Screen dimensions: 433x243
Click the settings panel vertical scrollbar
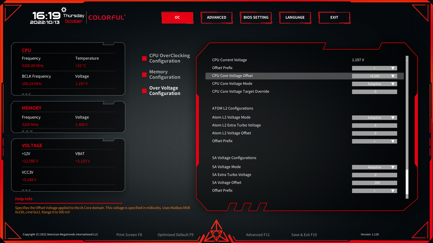pyautogui.click(x=407, y=127)
